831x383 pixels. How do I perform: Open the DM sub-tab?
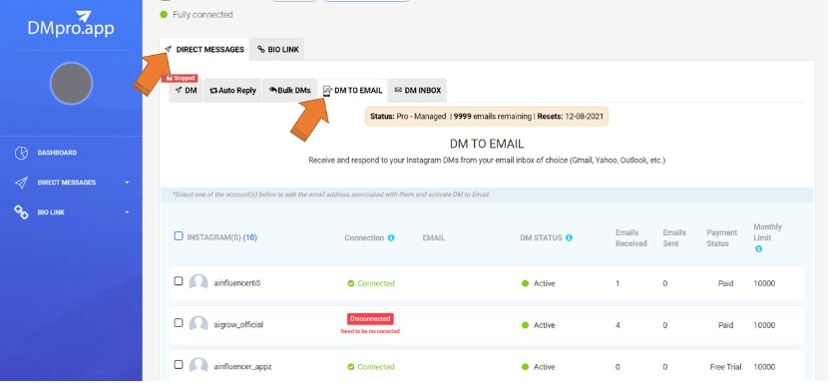(x=186, y=90)
